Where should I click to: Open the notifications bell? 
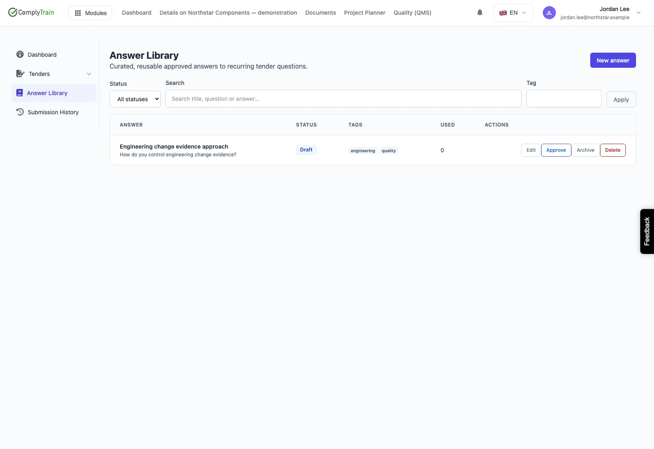click(480, 13)
